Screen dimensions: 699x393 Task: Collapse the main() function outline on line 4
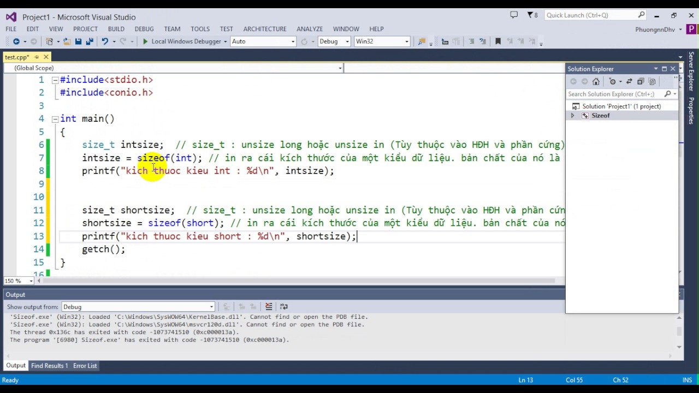tap(55, 119)
